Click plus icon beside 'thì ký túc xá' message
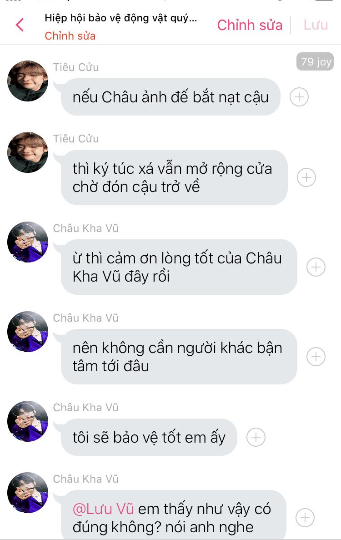This screenshot has width=341, height=540. click(x=306, y=177)
